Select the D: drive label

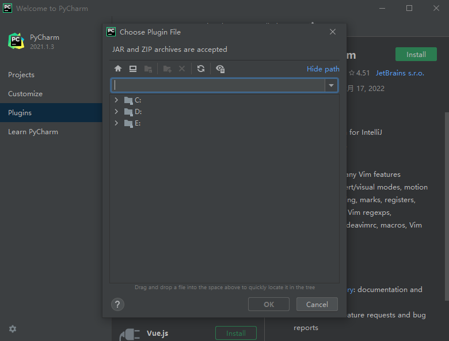pos(138,112)
